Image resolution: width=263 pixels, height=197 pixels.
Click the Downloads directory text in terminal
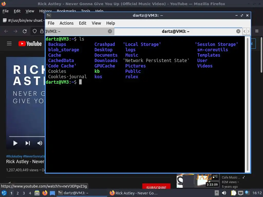tap(106, 61)
